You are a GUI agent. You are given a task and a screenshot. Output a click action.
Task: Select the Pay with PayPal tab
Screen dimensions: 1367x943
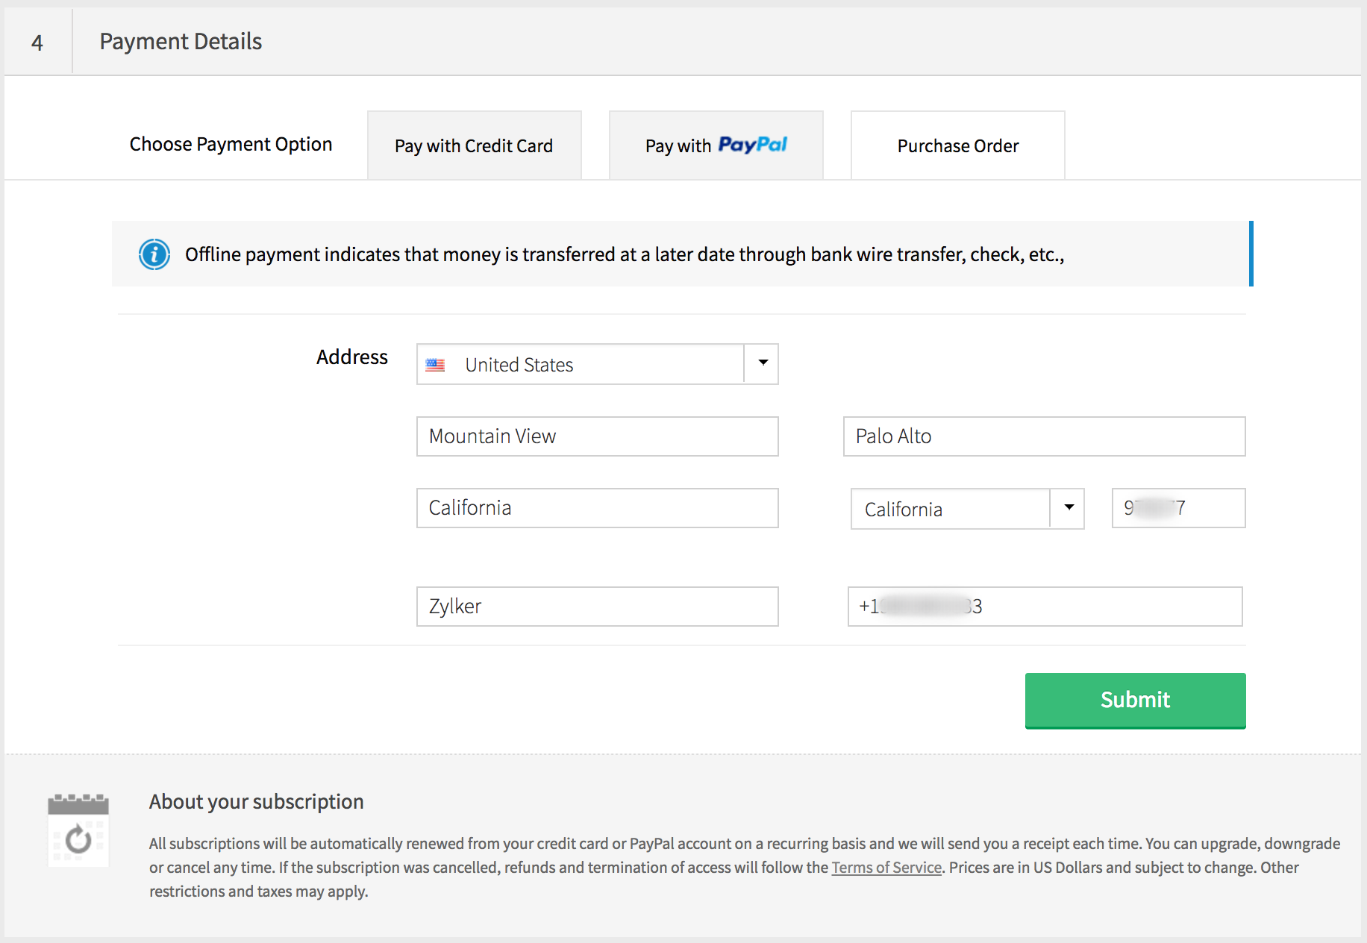(x=716, y=145)
